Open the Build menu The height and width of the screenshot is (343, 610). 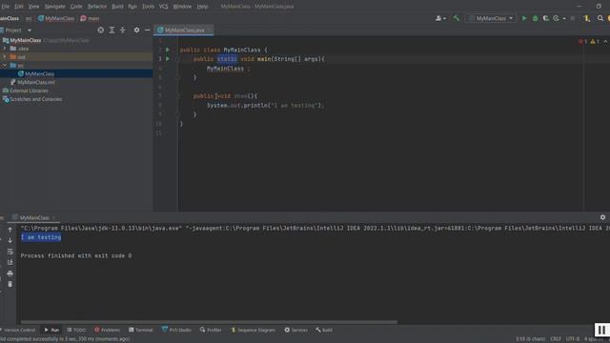click(117, 7)
